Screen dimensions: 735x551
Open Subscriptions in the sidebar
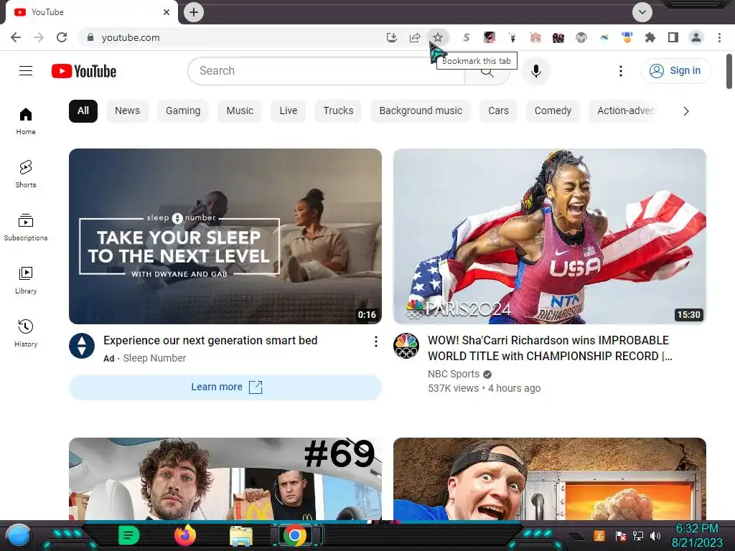coord(26,227)
